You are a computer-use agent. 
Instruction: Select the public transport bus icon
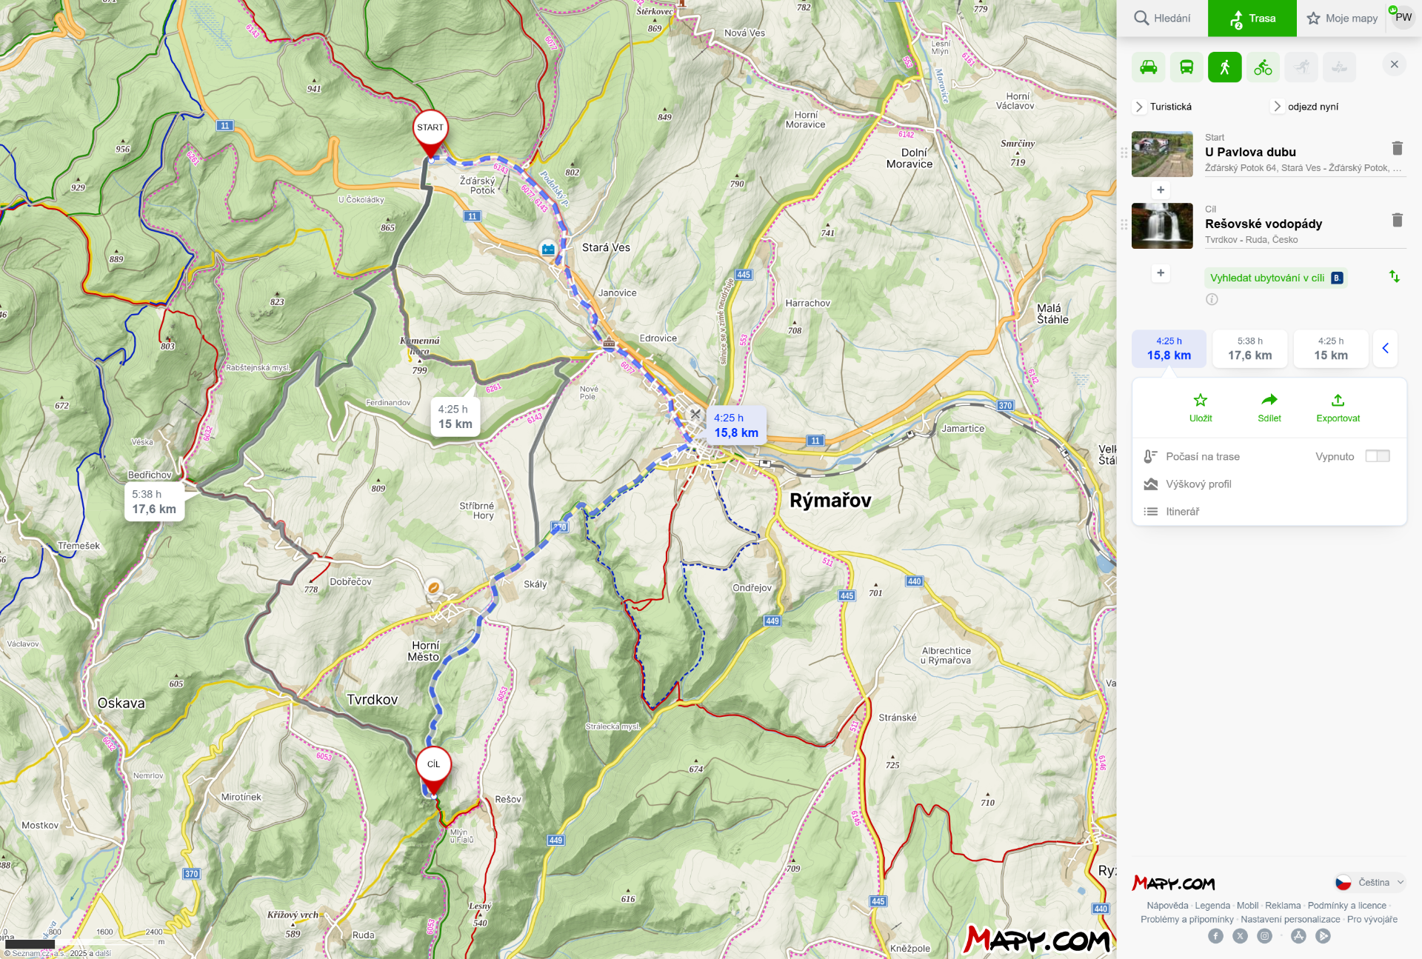(1186, 67)
